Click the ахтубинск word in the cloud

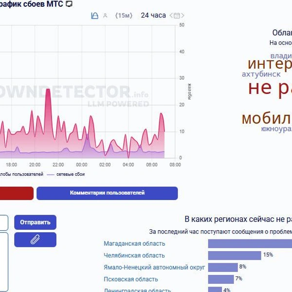261,74
